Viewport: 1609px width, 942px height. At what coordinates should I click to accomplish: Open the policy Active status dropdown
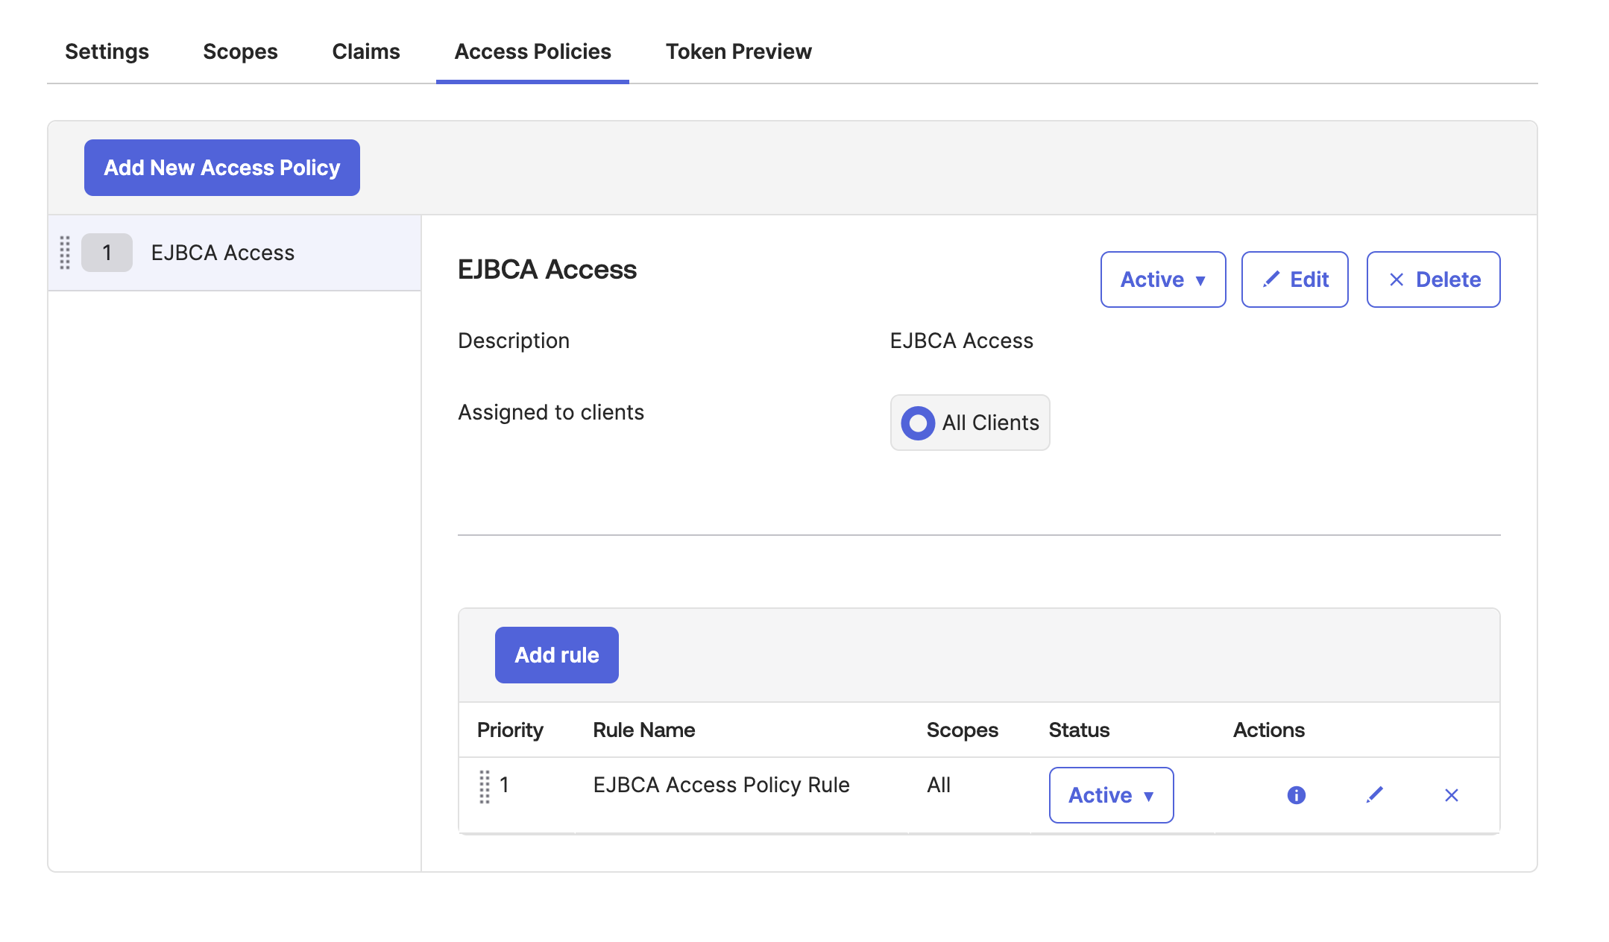pos(1162,279)
